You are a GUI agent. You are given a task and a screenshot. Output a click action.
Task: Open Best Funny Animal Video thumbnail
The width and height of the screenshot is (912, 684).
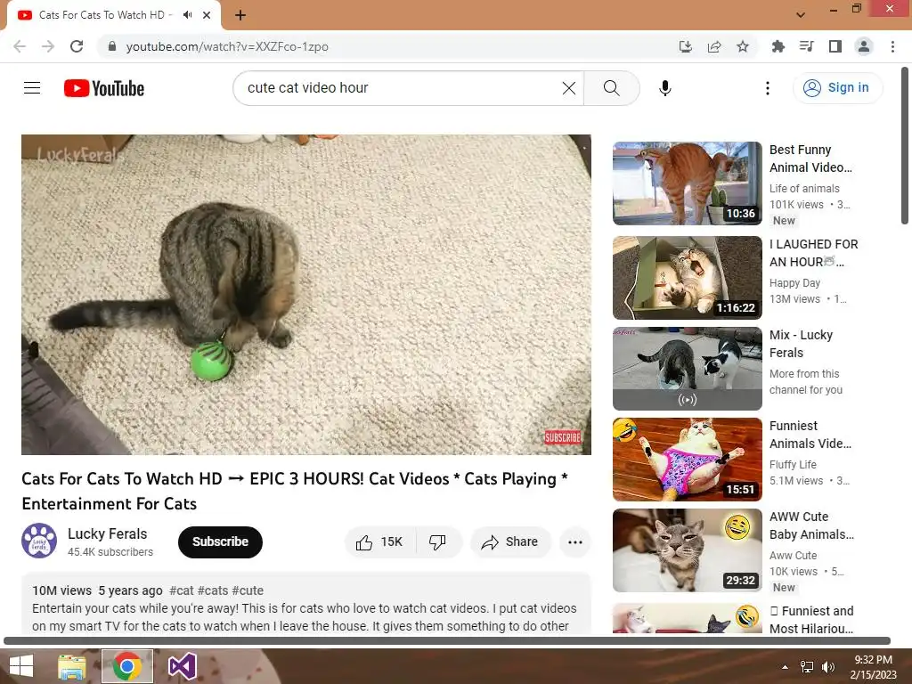click(687, 183)
